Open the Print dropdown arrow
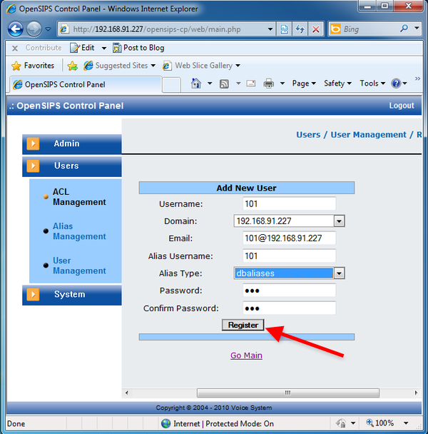The width and height of the screenshot is (428, 434). [282, 84]
